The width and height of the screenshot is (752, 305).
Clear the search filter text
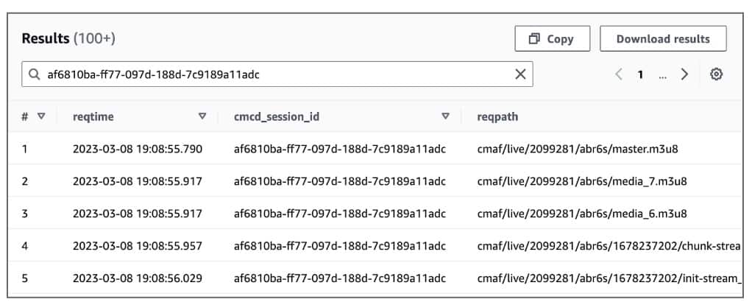(520, 74)
